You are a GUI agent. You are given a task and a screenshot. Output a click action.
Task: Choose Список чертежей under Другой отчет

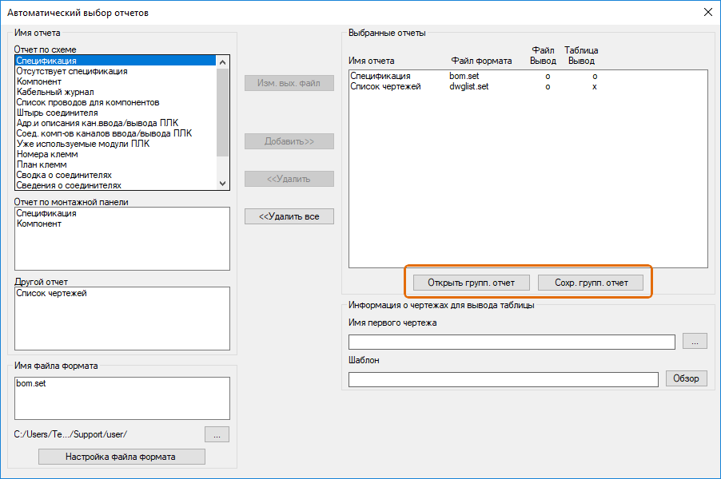[52, 293]
